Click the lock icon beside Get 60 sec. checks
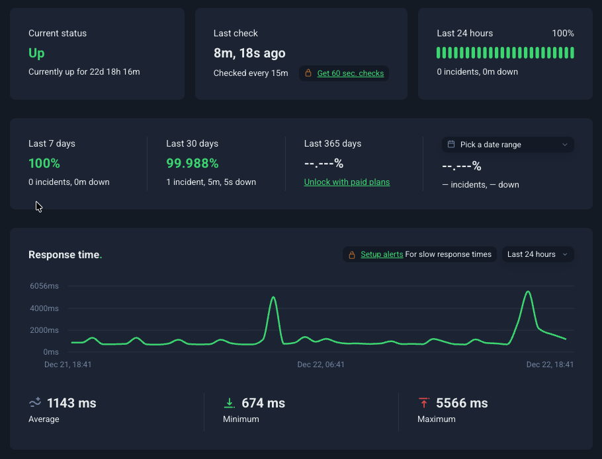This screenshot has width=602, height=459. pos(307,74)
